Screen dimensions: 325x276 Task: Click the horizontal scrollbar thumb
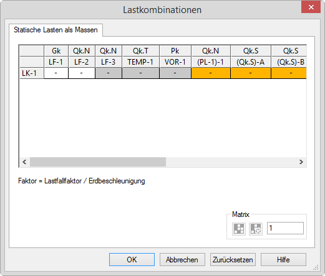point(98,162)
